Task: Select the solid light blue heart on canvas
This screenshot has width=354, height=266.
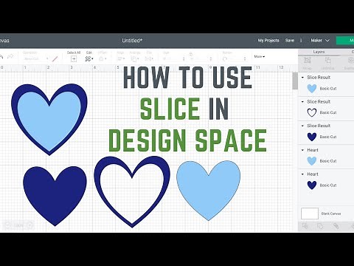Action: pos(209,191)
